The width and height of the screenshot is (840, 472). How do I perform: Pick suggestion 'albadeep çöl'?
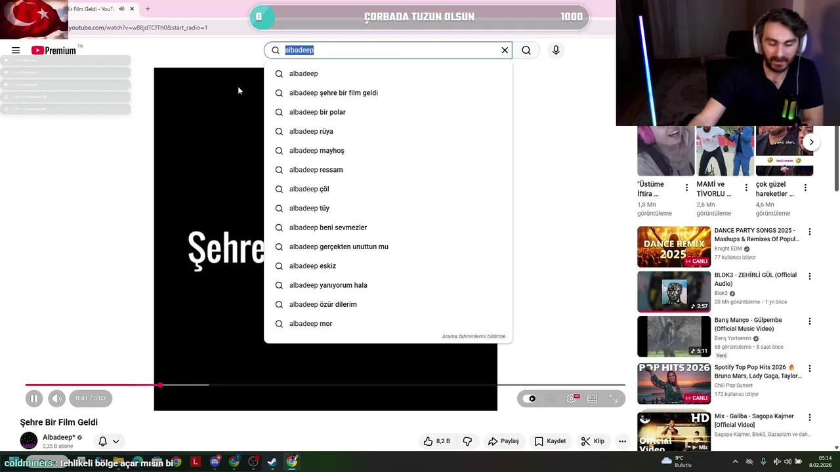pos(388,189)
